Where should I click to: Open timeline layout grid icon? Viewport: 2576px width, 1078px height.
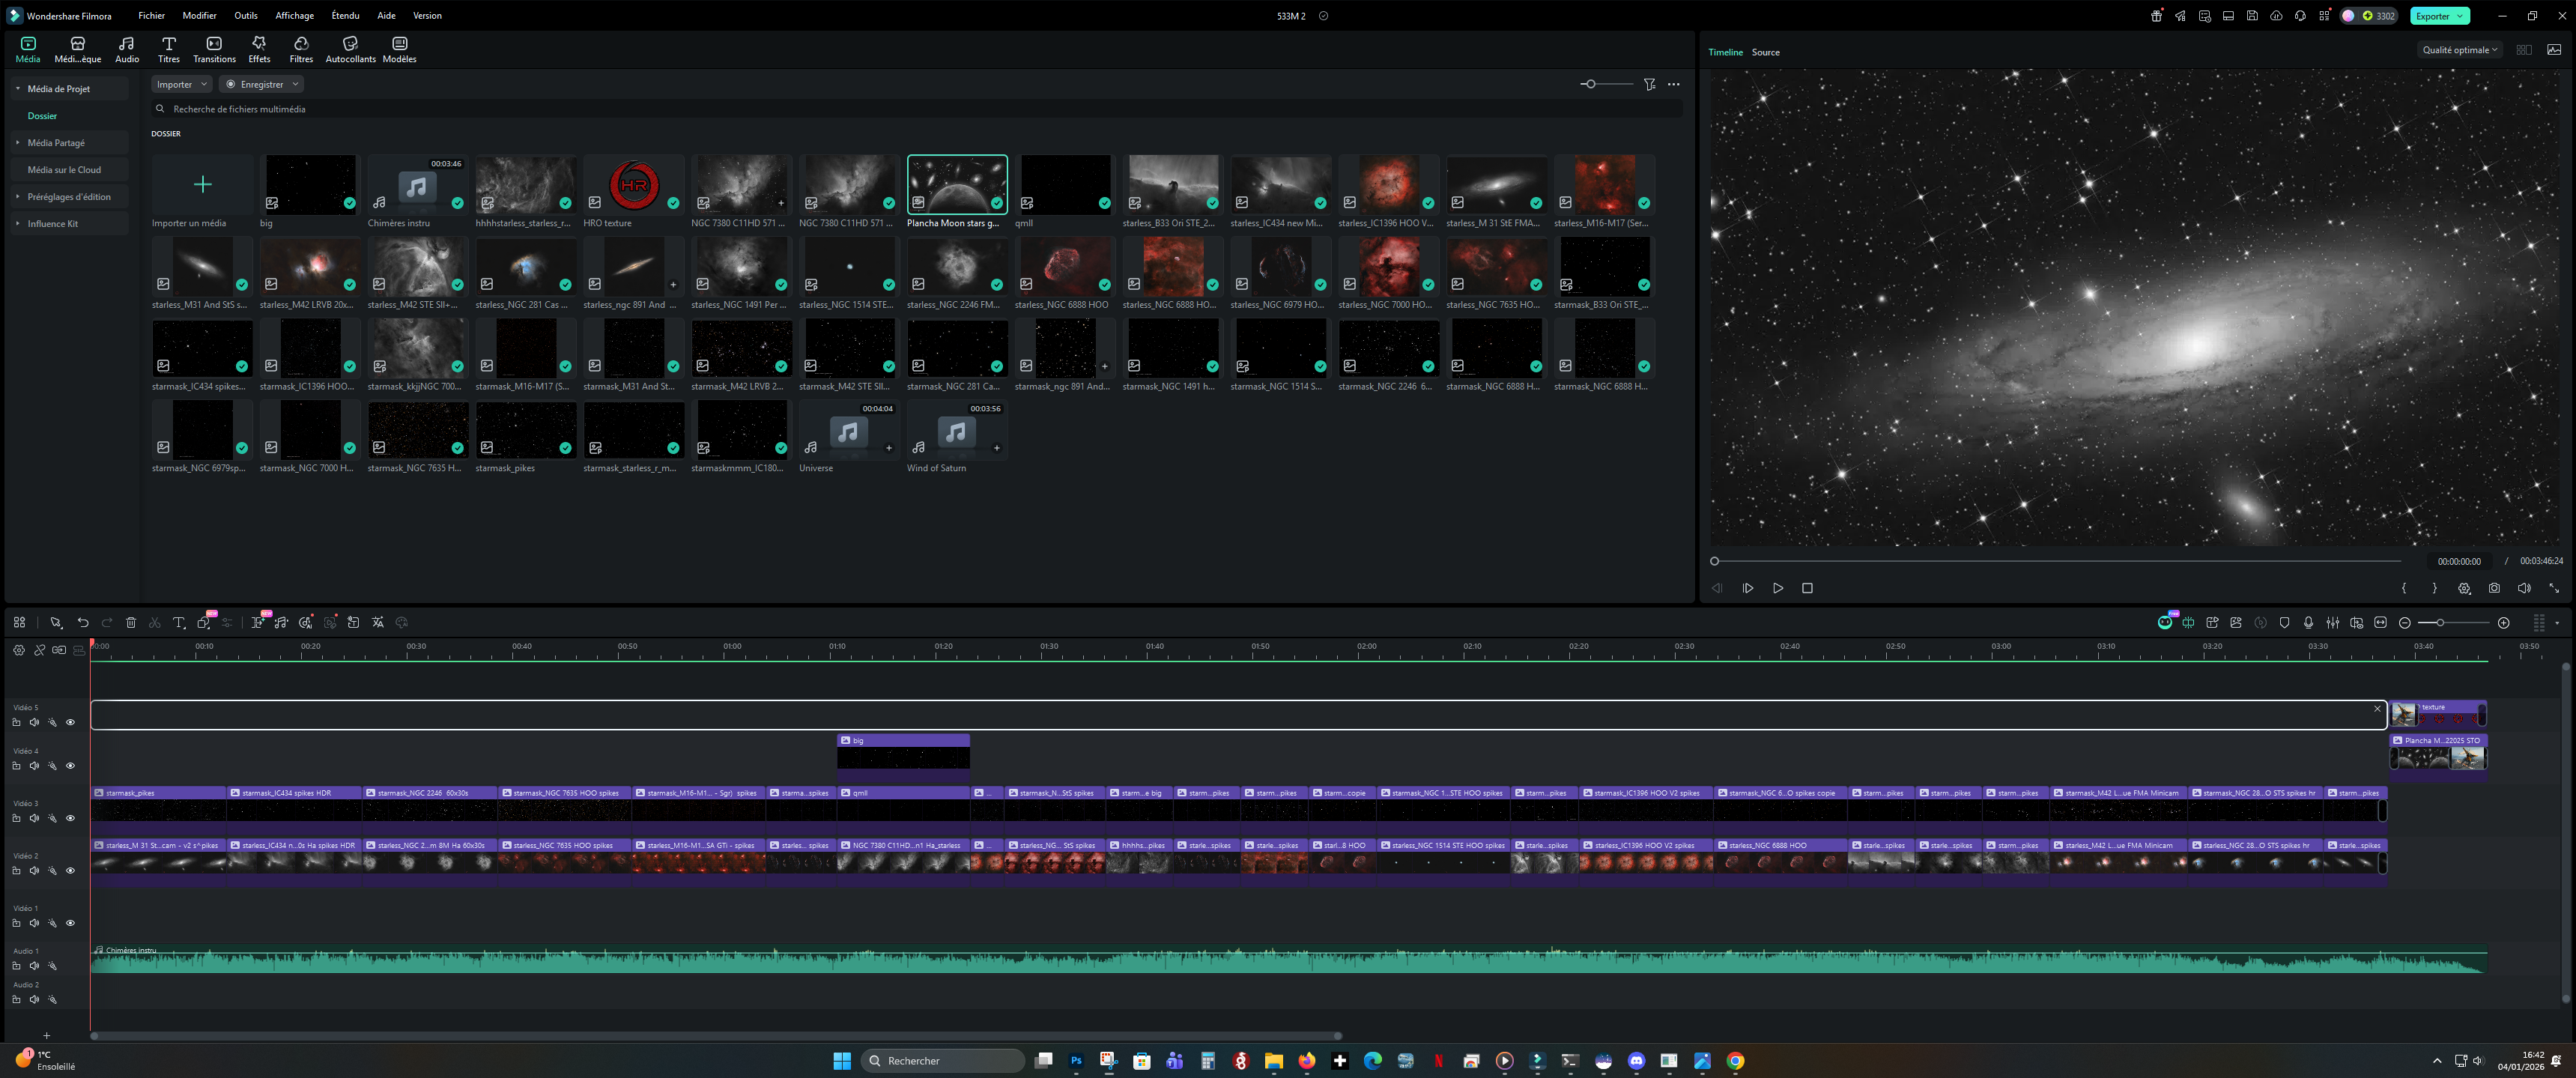click(19, 623)
